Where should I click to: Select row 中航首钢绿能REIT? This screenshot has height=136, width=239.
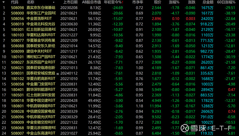pyautogui.click(x=119, y=106)
